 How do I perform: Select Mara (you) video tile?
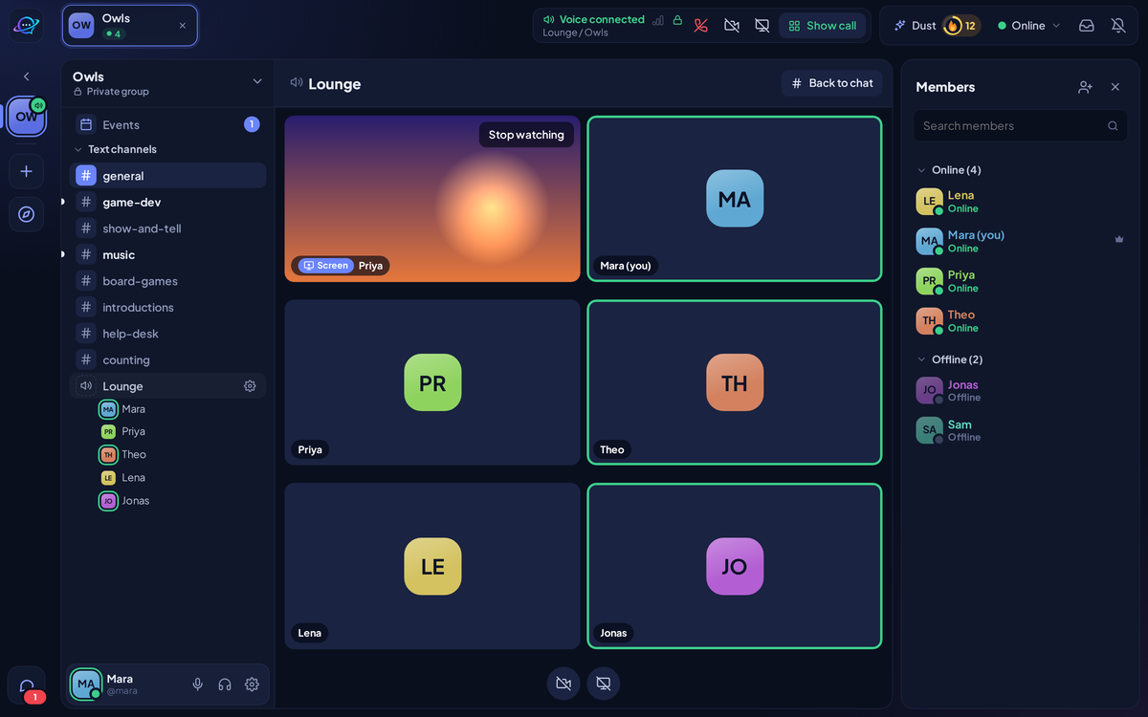(x=735, y=199)
